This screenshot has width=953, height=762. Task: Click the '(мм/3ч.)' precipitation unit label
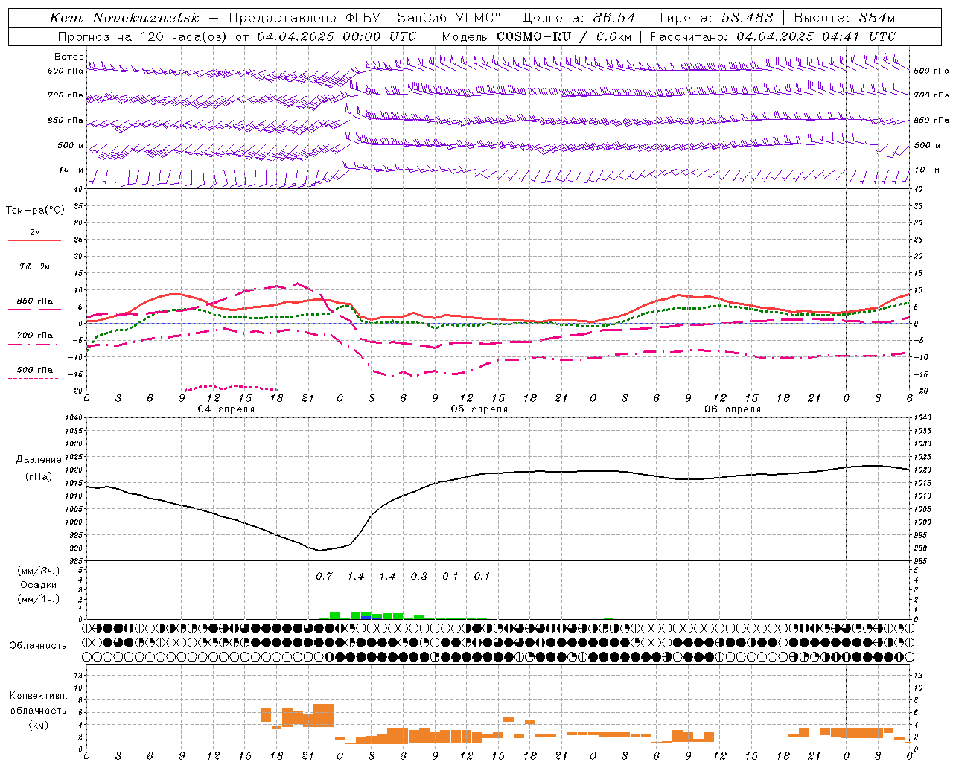coord(39,571)
